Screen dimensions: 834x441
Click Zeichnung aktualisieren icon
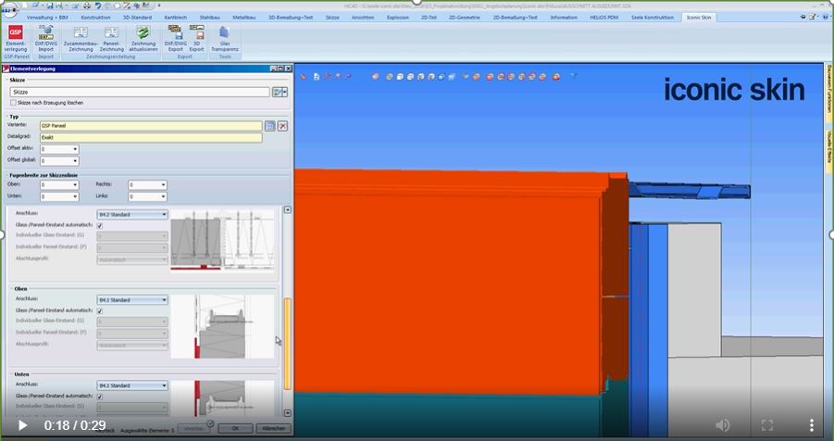coord(143,38)
